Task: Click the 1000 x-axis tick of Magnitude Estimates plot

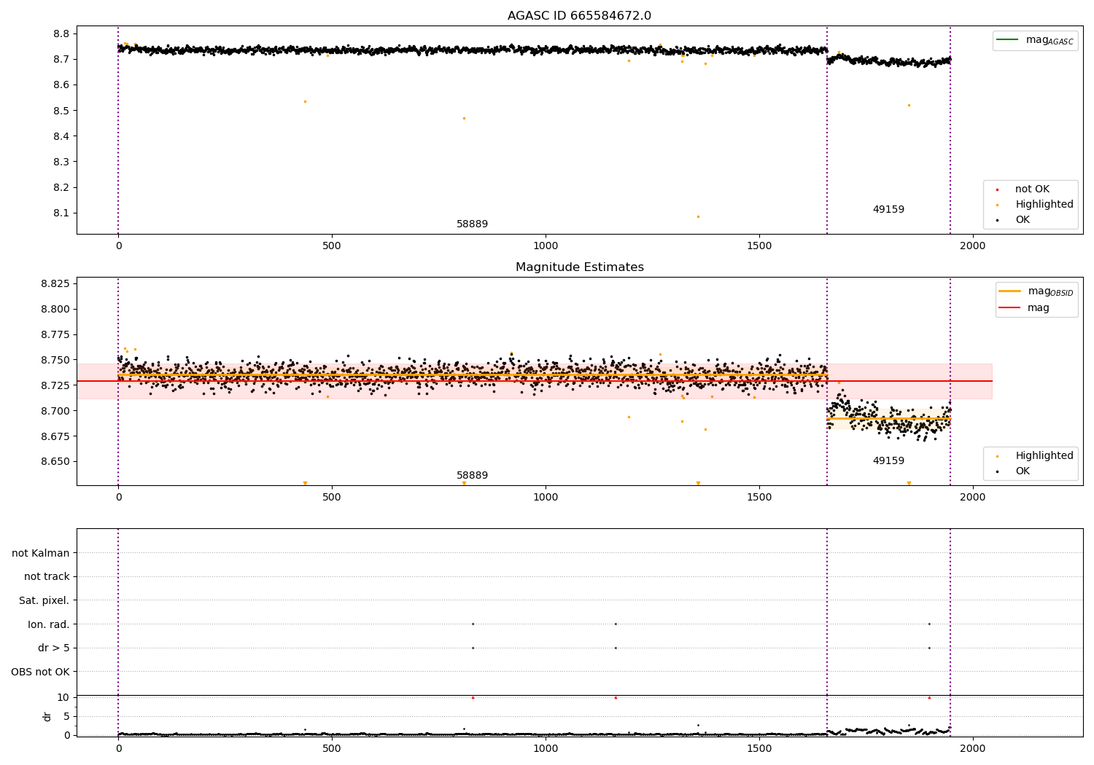Action: tap(546, 498)
